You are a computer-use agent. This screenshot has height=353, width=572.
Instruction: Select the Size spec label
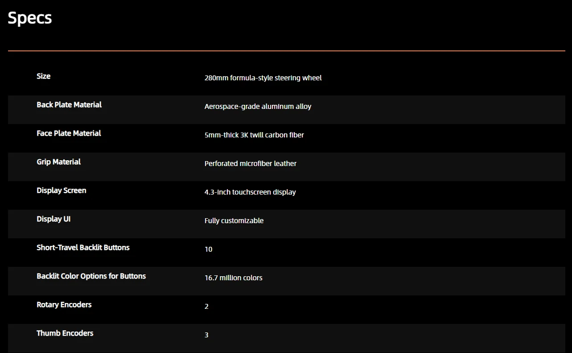click(43, 76)
